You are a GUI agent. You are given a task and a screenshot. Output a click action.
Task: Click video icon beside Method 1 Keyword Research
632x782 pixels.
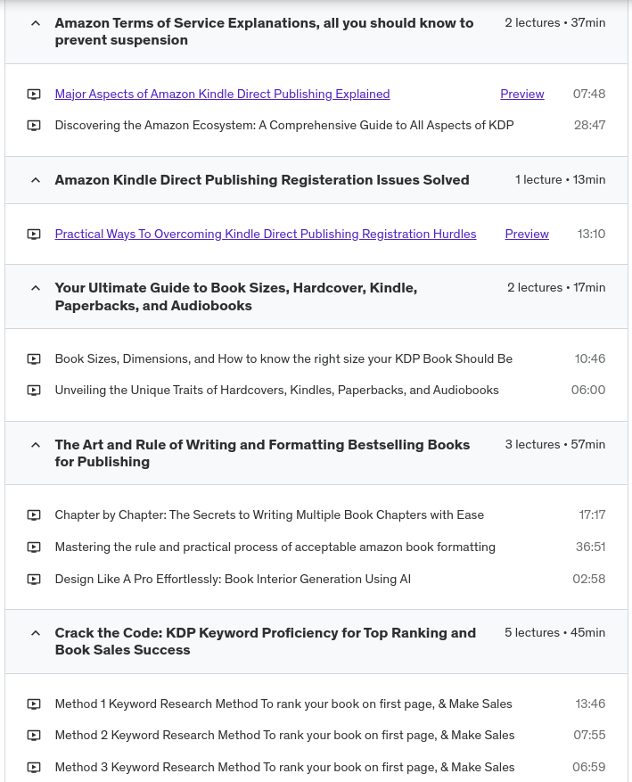(34, 704)
